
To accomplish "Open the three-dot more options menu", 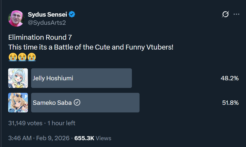I will tap(236, 14).
